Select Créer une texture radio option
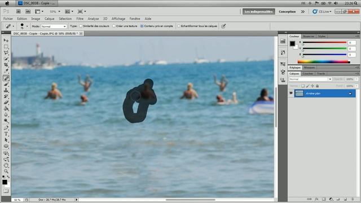Viewport: 361px width, 203px height. click(114, 27)
